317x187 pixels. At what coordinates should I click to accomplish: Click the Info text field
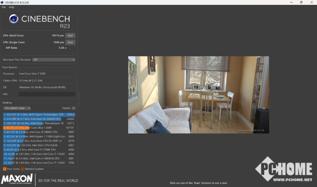point(47,94)
